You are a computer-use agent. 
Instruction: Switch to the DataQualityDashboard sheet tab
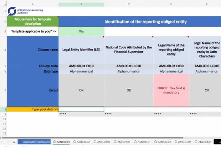[34, 142]
